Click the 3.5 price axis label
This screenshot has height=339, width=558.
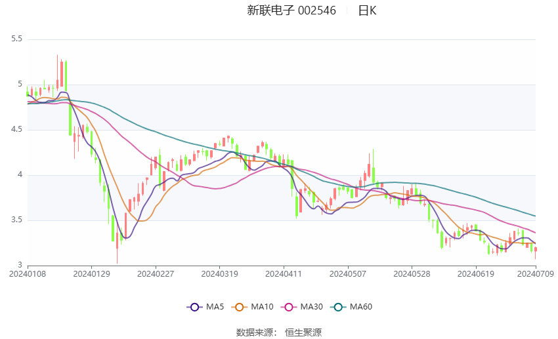coord(16,220)
